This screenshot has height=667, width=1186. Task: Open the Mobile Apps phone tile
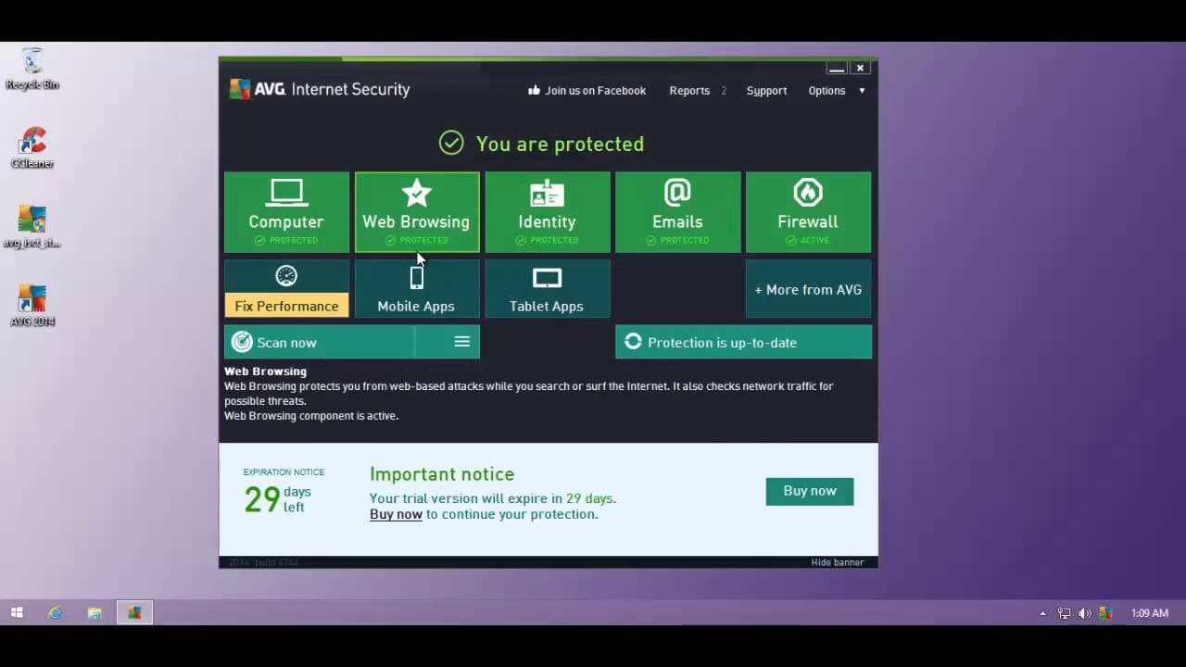417,289
